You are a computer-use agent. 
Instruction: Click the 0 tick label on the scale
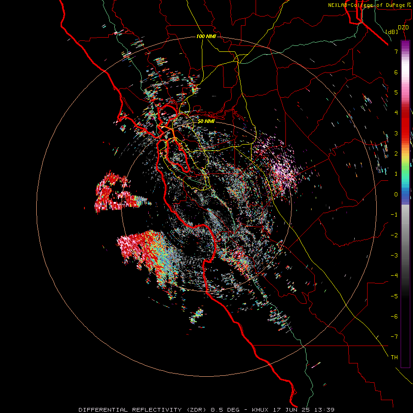click(x=396, y=195)
